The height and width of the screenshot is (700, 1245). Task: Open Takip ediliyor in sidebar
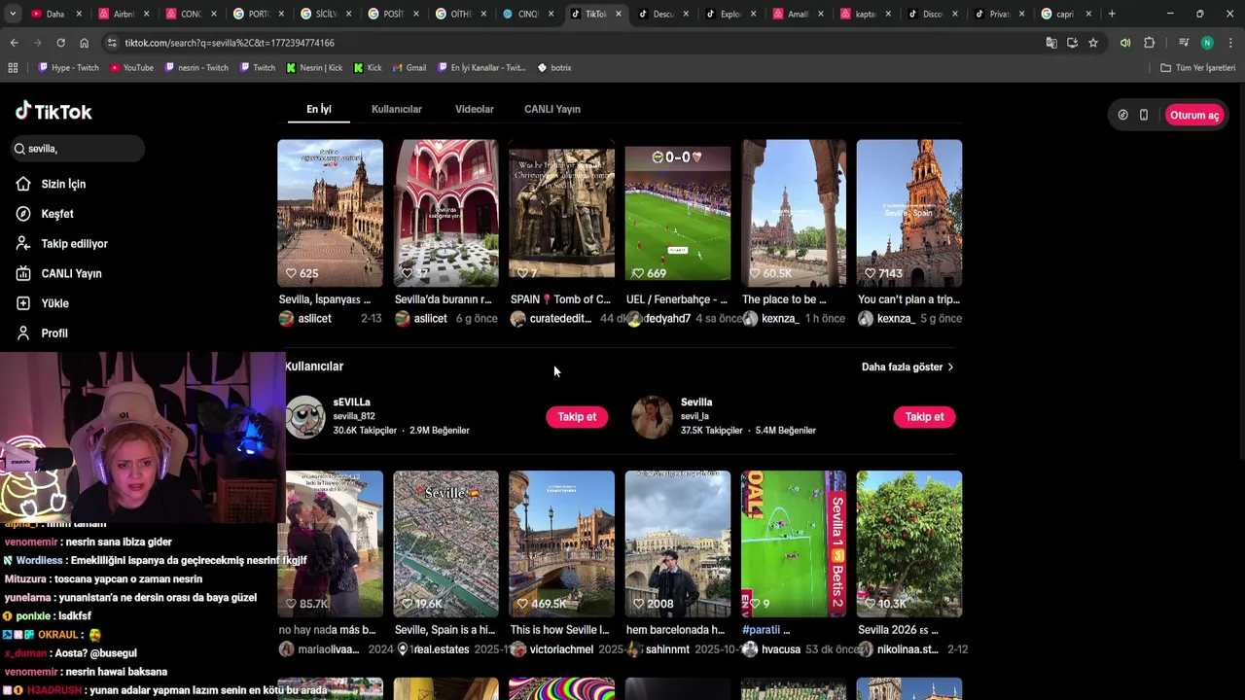point(61,244)
